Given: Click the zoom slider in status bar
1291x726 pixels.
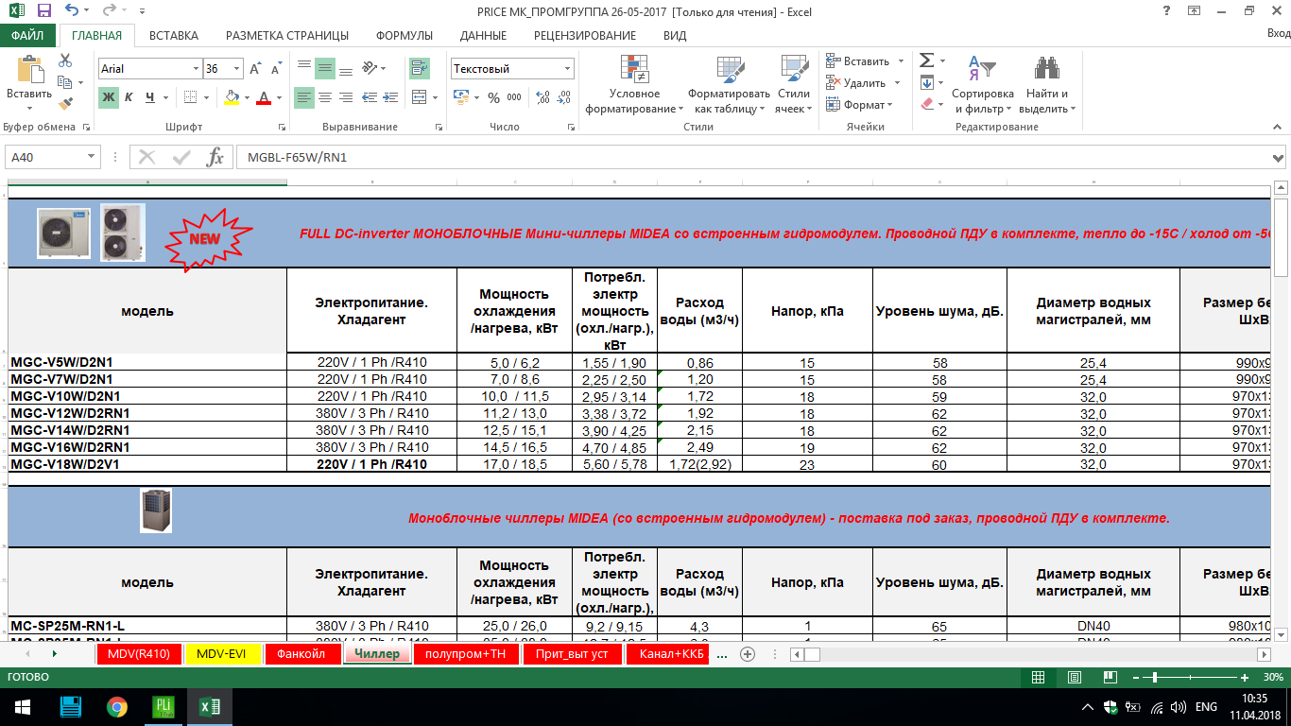Looking at the screenshot, I should pos(1155,678).
